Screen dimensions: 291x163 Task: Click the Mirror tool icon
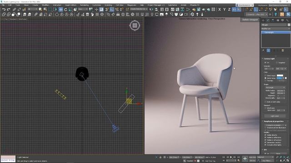point(151,9)
